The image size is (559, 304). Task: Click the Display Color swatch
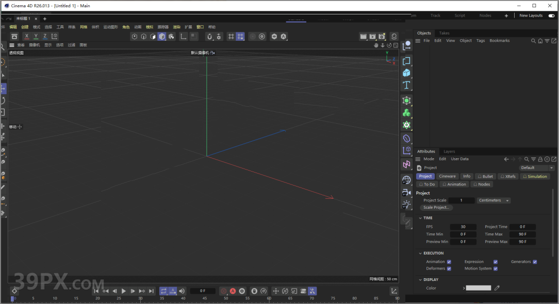[x=478, y=288]
